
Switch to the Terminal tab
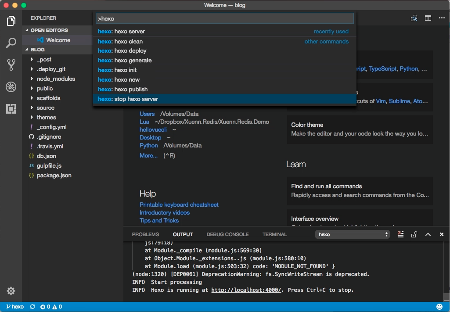274,234
